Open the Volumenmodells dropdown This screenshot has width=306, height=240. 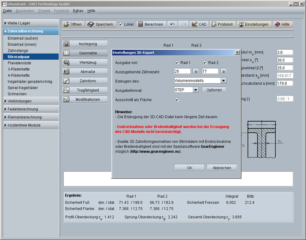224,80
